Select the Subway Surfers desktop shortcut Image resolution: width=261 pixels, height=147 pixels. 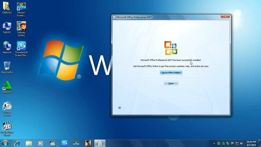[21, 29]
